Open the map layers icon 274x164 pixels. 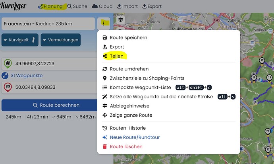120,20
